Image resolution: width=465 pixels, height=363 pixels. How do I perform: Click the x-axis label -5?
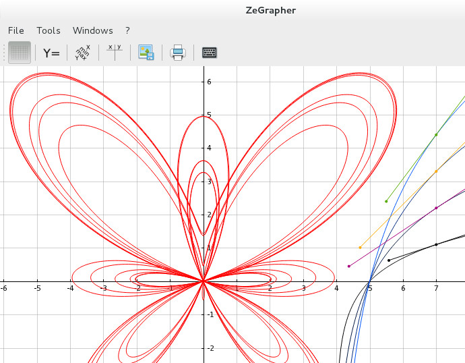[x=37, y=288]
